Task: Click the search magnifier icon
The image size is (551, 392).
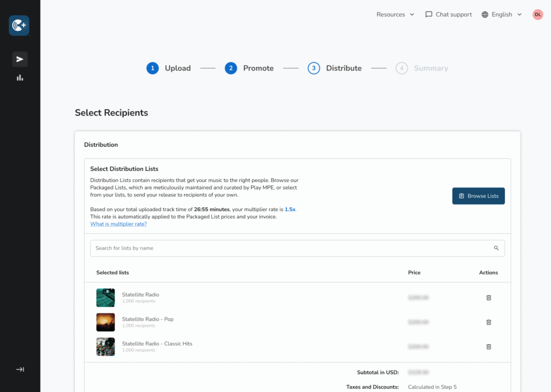Action: pos(496,248)
